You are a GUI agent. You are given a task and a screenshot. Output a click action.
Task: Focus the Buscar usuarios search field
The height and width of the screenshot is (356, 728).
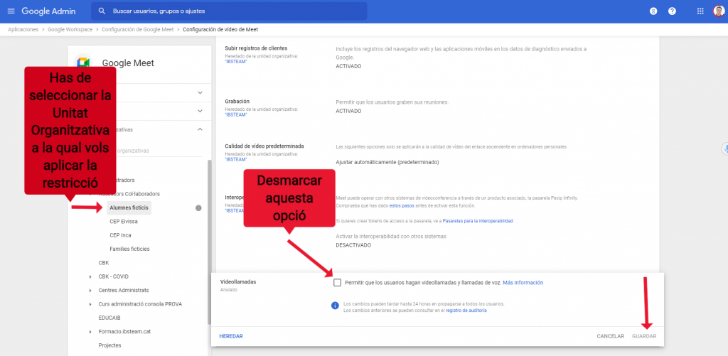pos(229,11)
